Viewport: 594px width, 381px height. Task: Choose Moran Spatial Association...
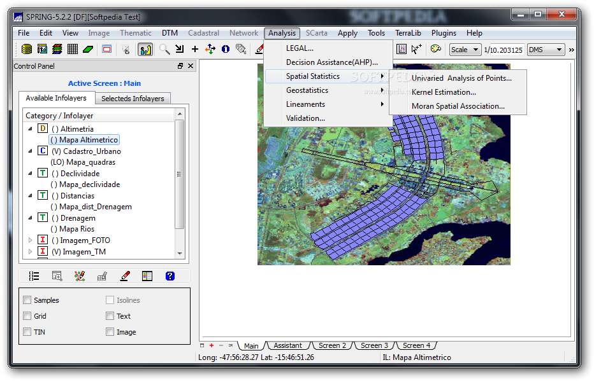[458, 106]
